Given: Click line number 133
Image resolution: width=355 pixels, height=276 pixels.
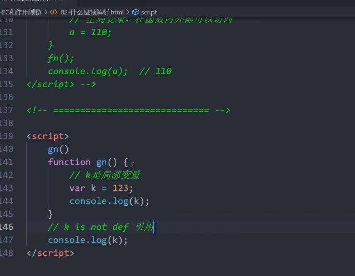Looking at the screenshot, I should [6, 58].
